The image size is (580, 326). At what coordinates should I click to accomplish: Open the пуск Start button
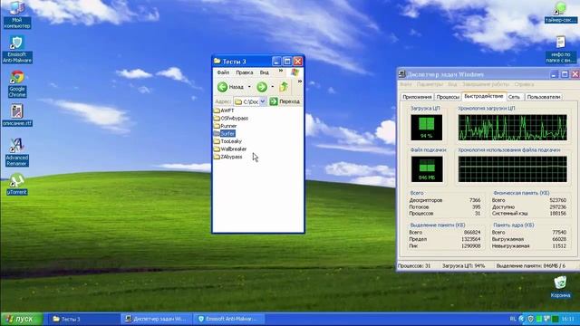(x=21, y=319)
